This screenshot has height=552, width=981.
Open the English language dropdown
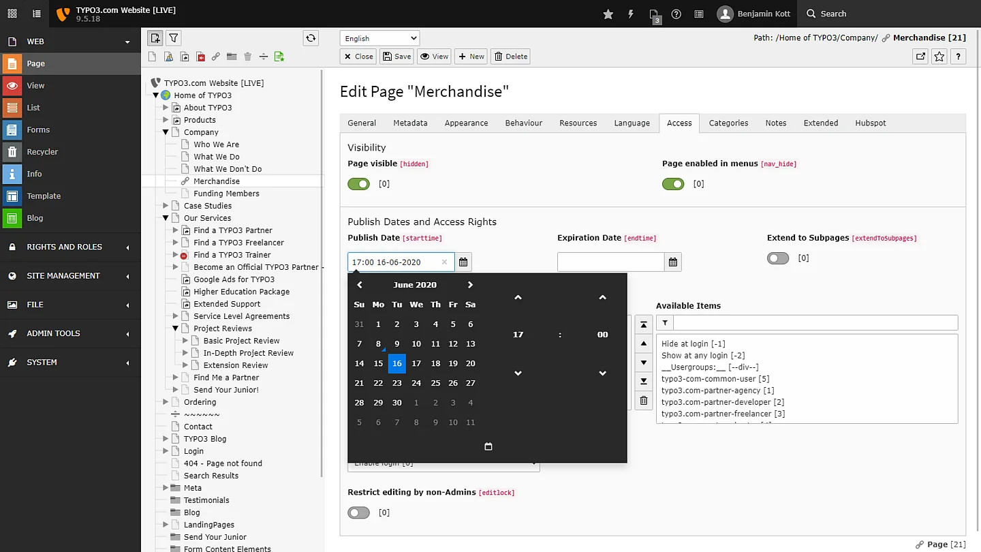click(x=379, y=38)
